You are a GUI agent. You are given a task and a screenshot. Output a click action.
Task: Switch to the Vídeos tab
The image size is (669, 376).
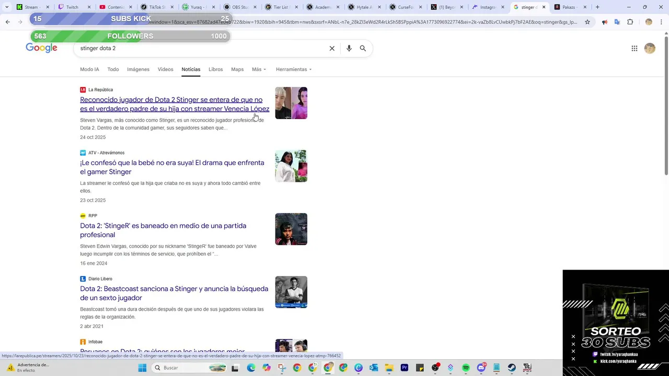point(165,69)
